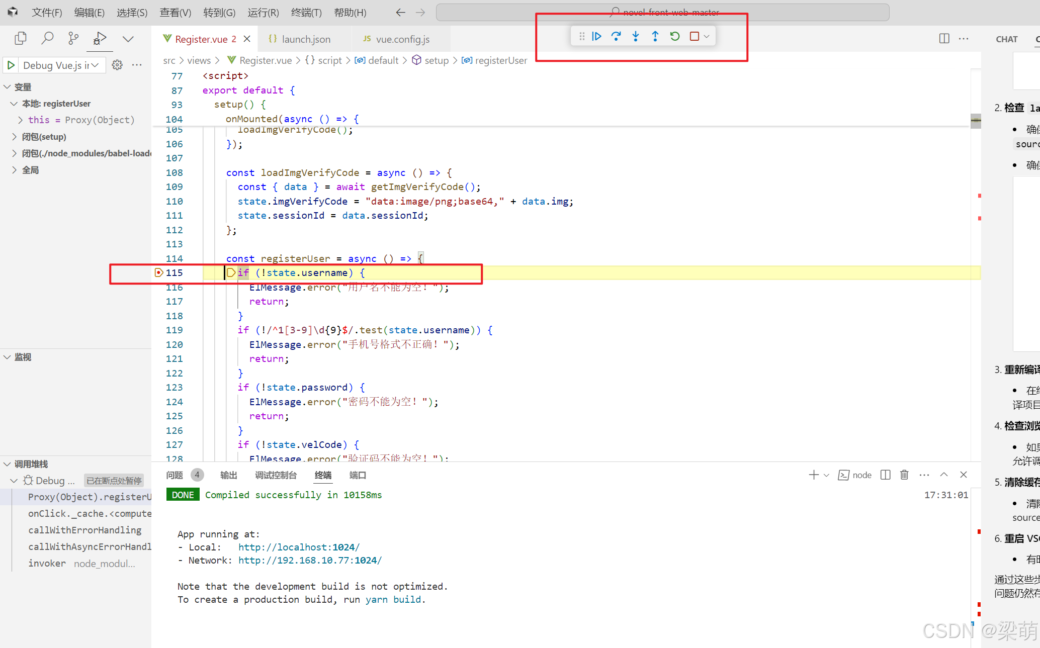Click the Step Over debug icon
Viewport: 1040px width, 648px height.
616,36
